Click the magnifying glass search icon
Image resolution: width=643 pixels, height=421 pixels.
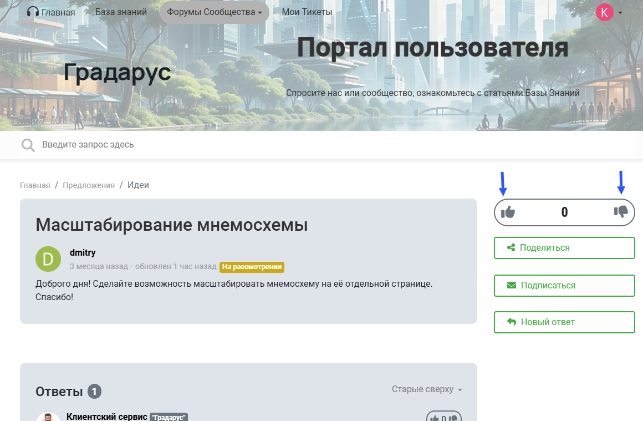pyautogui.click(x=28, y=145)
